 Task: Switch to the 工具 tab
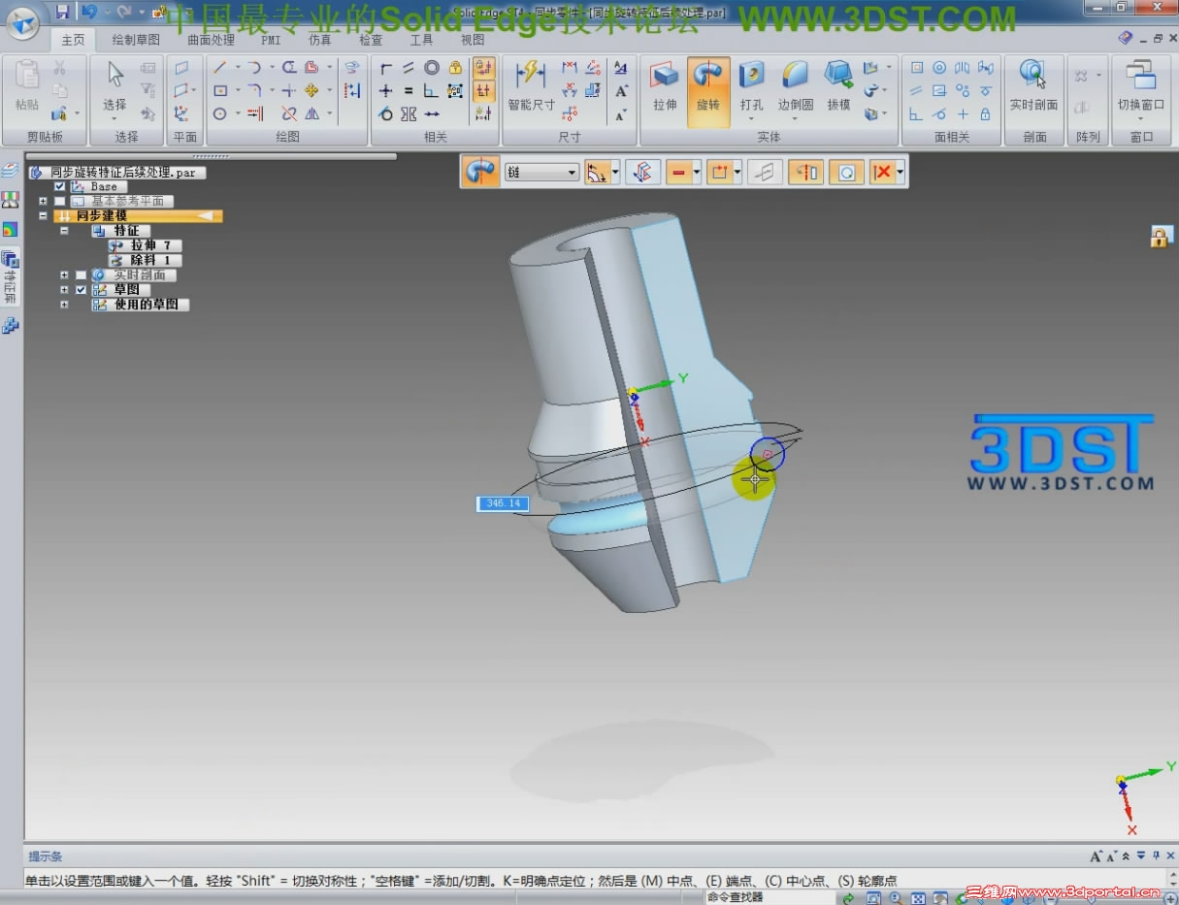coord(421,40)
